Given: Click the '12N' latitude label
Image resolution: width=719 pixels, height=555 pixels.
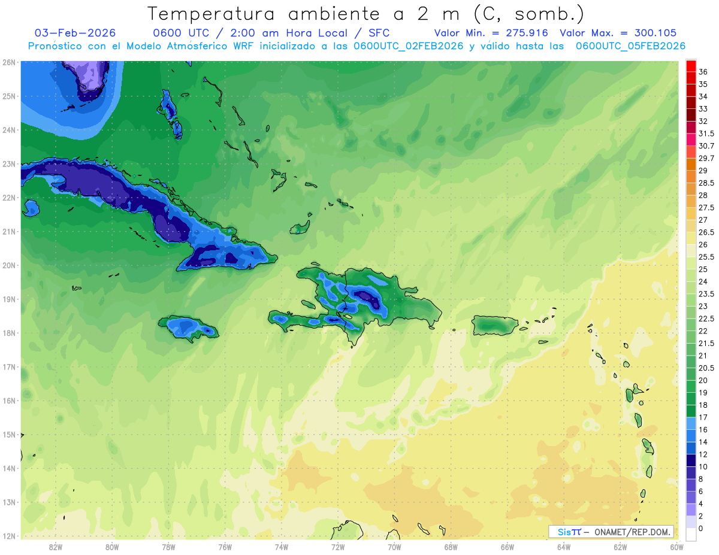Looking at the screenshot, I should point(9,536).
